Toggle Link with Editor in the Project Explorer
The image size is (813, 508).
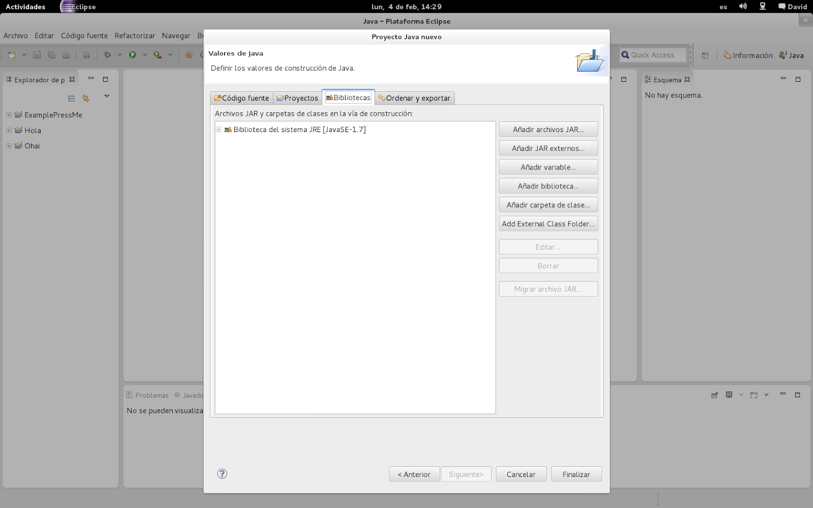tap(85, 98)
